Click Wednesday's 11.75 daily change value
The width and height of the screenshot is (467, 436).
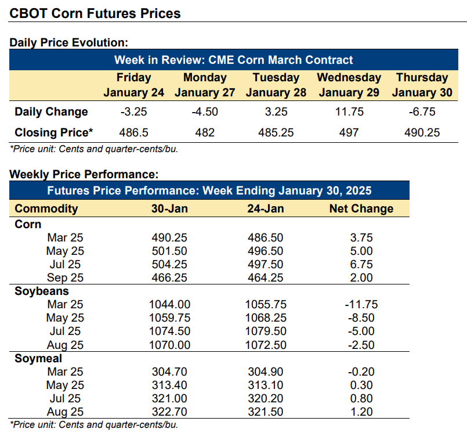point(349,111)
